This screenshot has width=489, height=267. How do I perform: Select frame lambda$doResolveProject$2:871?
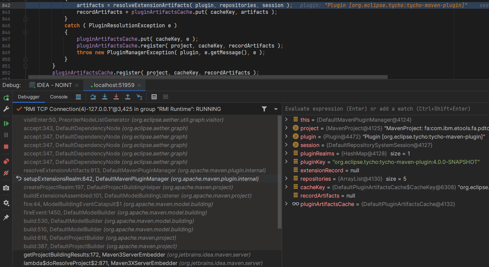[145, 263]
